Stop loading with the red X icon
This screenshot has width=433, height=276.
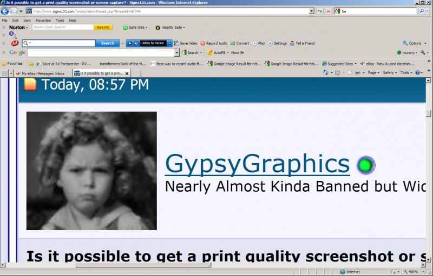click(x=328, y=11)
